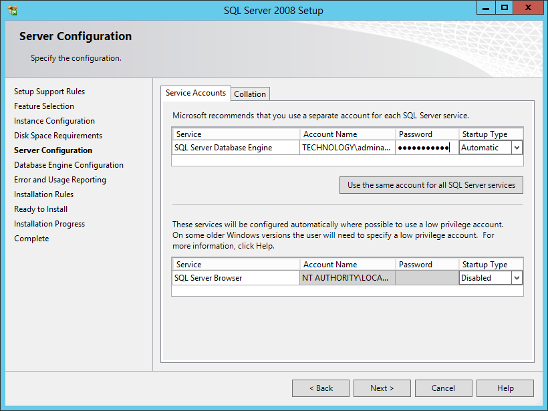Click the SQL Server Browser service cell

click(236, 278)
